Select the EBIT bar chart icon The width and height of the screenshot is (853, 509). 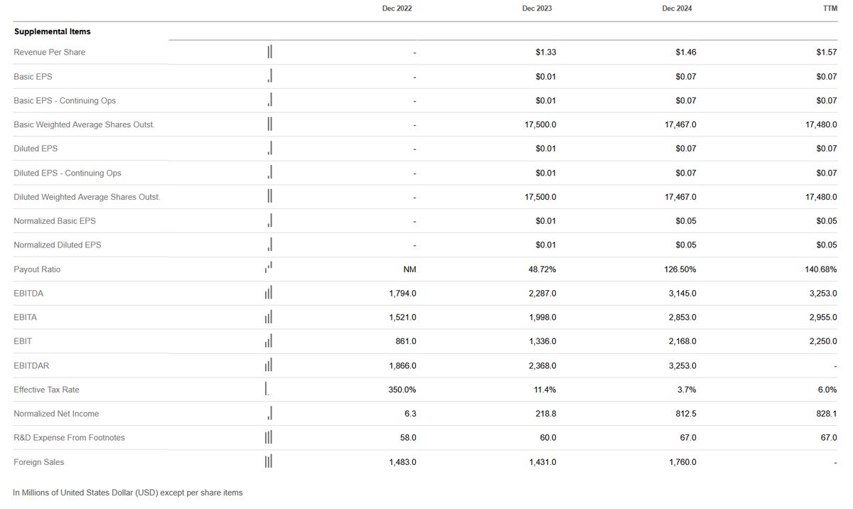click(269, 341)
